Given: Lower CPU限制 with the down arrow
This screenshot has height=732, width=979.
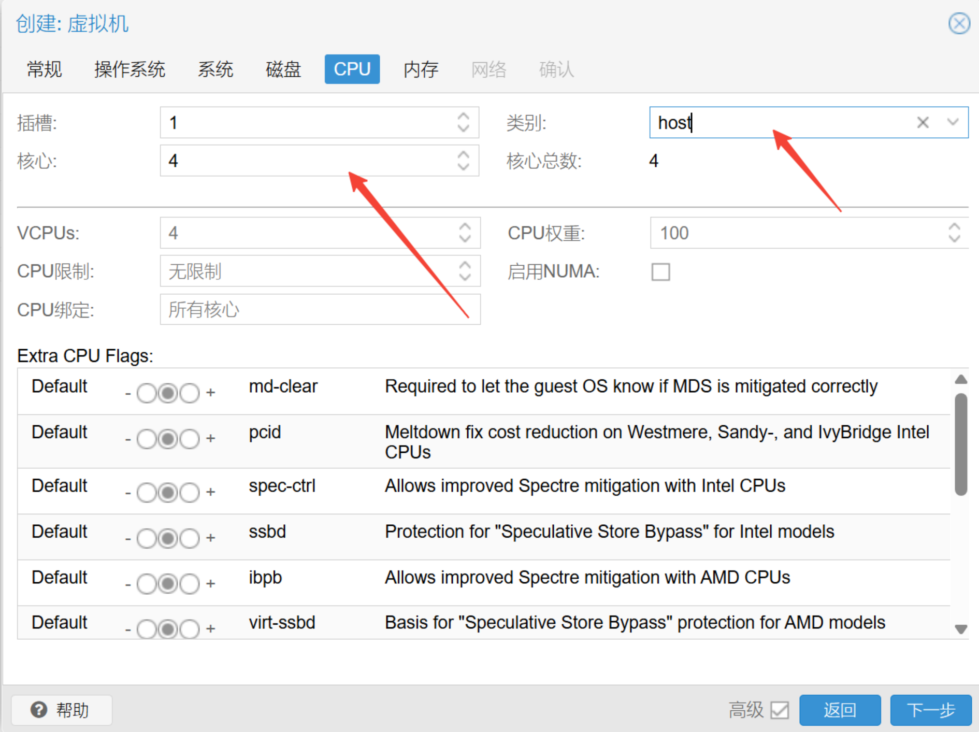Looking at the screenshot, I should [x=465, y=277].
